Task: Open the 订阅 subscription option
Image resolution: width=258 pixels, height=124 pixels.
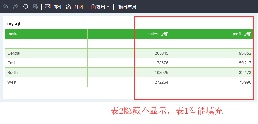Action: (78, 7)
